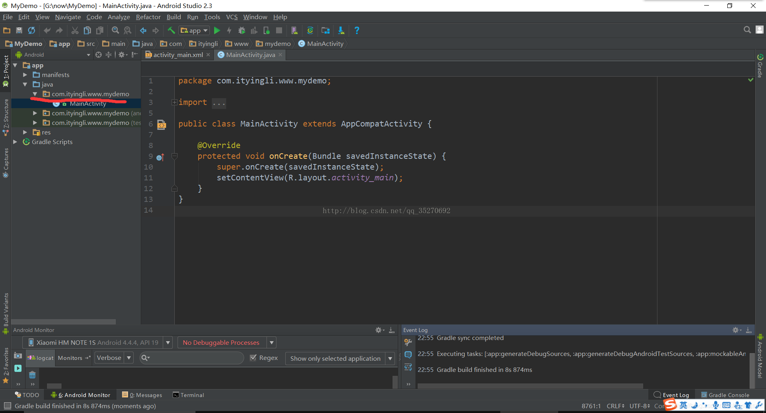
Task: Click Search Everywhere magnifier at top right
Action: (747, 30)
